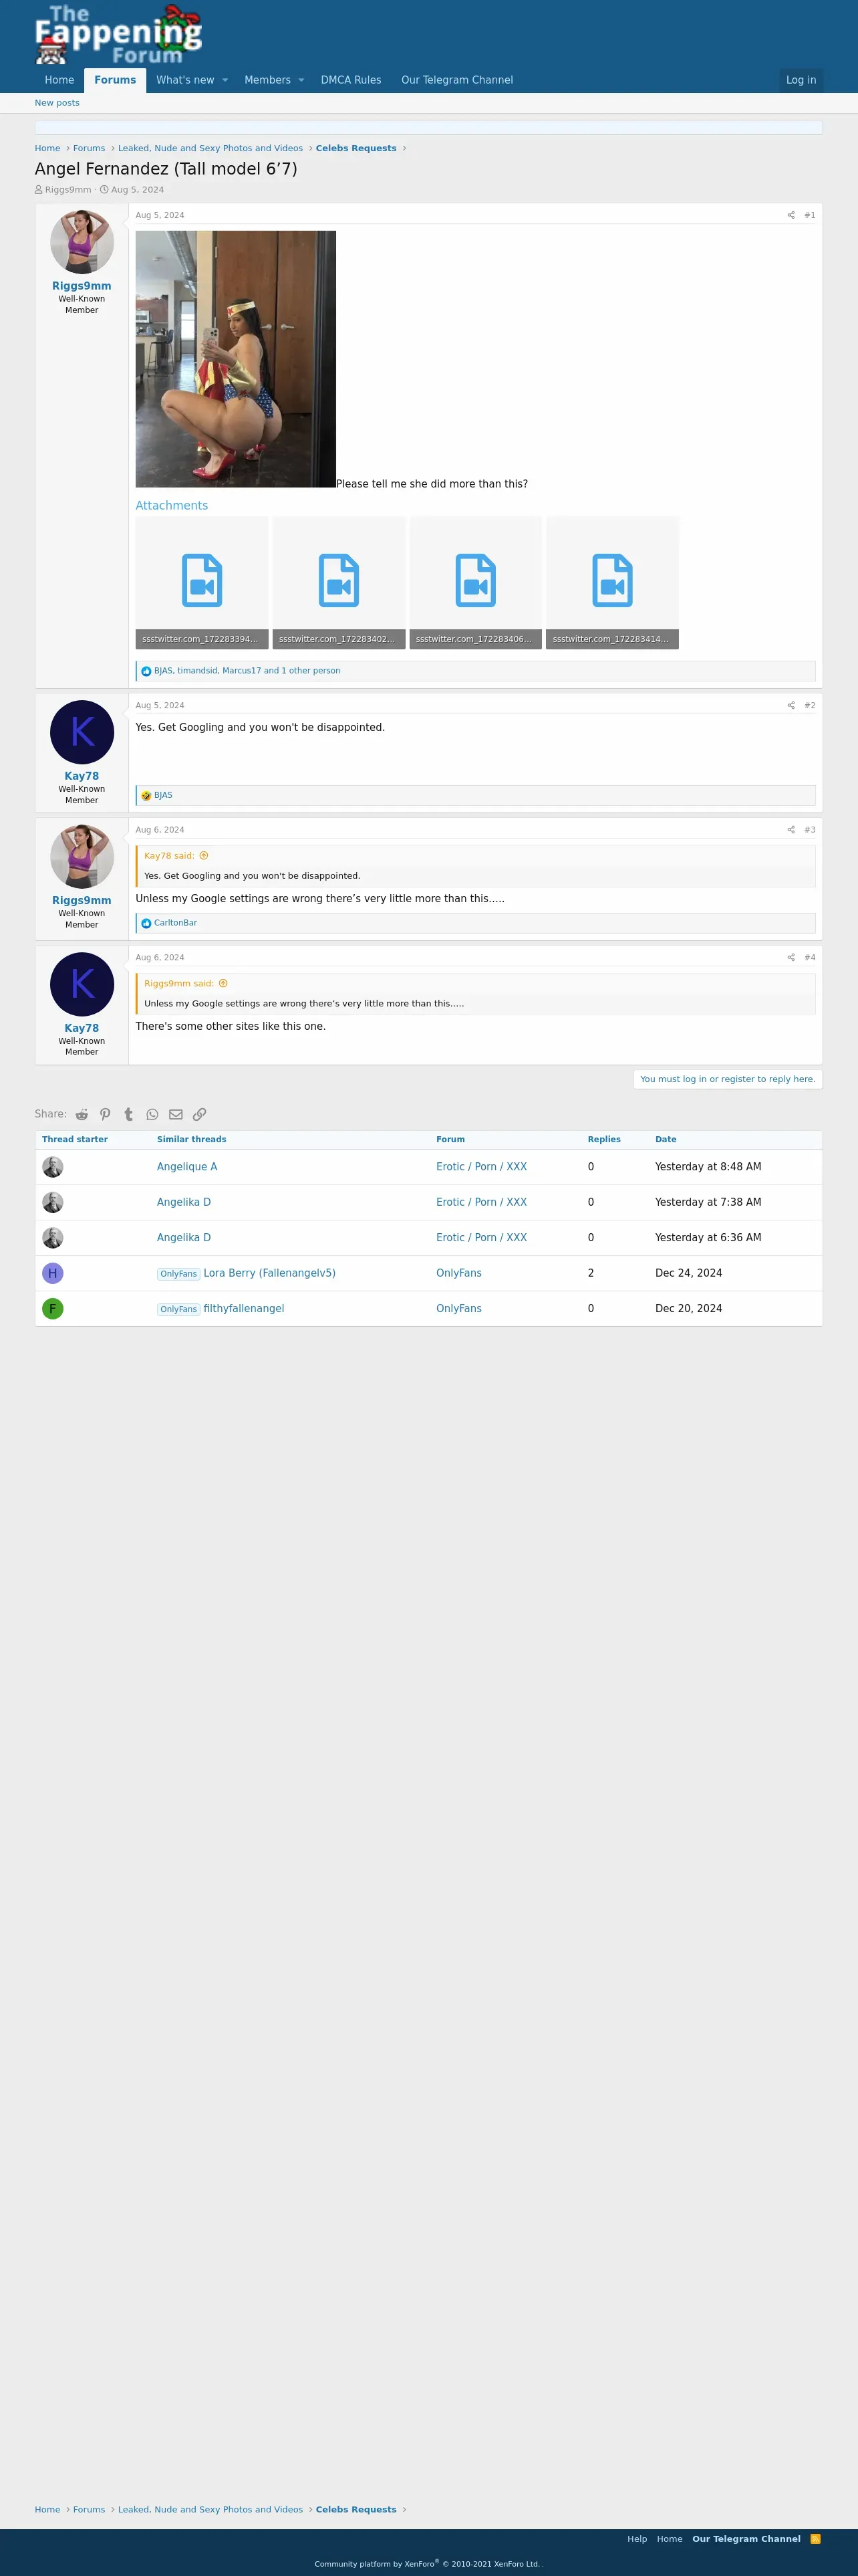Open post permalink #4
Viewport: 858px width, 2576px height.
pyautogui.click(x=809, y=957)
